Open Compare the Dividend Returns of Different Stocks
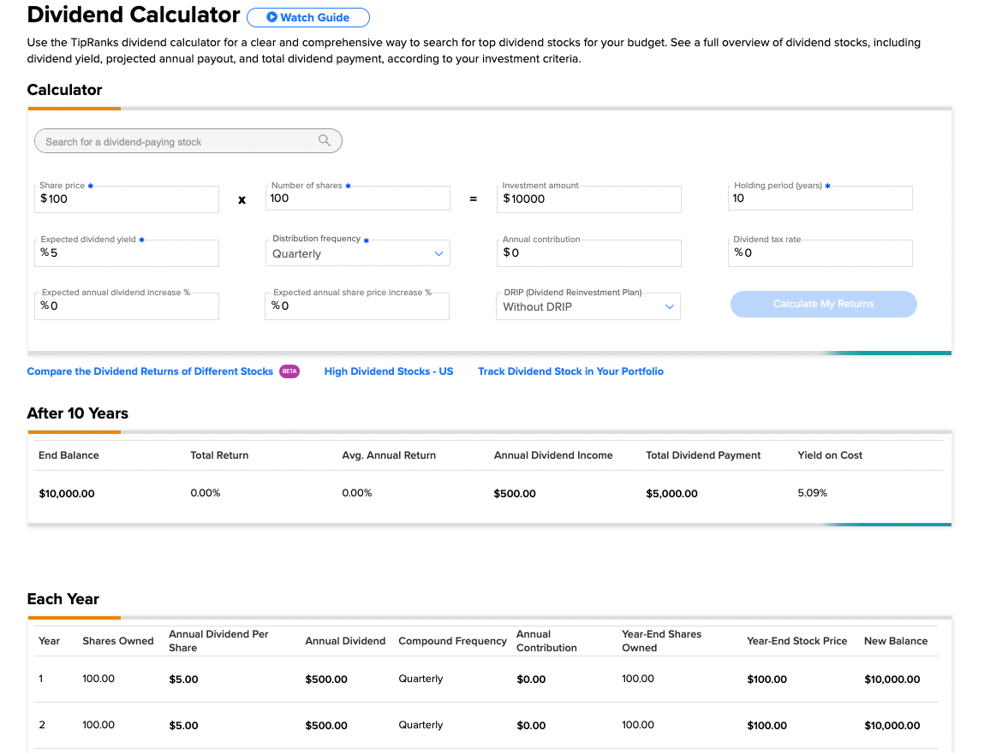984x754 pixels. click(150, 371)
